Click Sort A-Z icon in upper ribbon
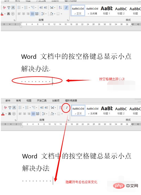This screenshot has width=141, height=195. (60, 8)
